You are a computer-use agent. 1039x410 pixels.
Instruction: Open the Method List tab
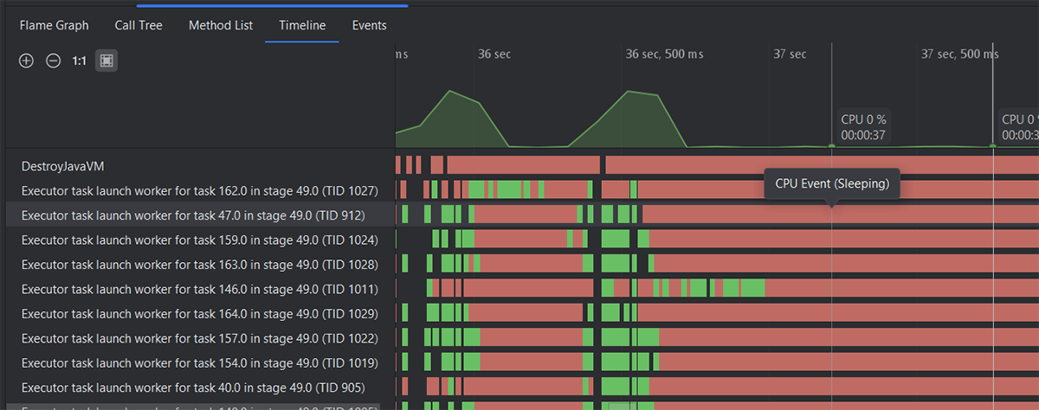tap(221, 25)
